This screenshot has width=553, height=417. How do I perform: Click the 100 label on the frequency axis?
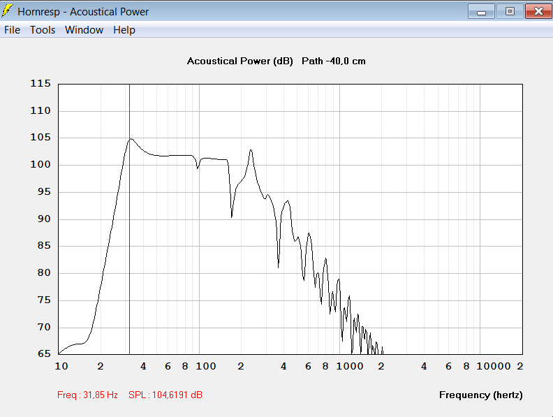coord(205,366)
